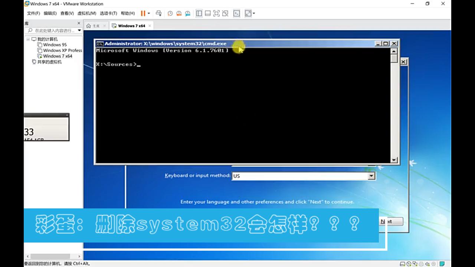Open the Snapshot Manager
Image resolution: width=475 pixels, height=267 pixels.
(187, 13)
